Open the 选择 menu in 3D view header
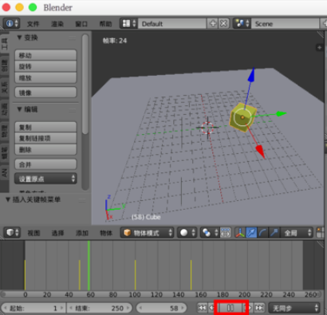 [x=57, y=233]
